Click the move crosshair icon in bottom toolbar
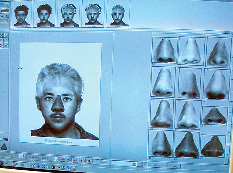Viewport: 233px width, 173px height. coord(56,159)
